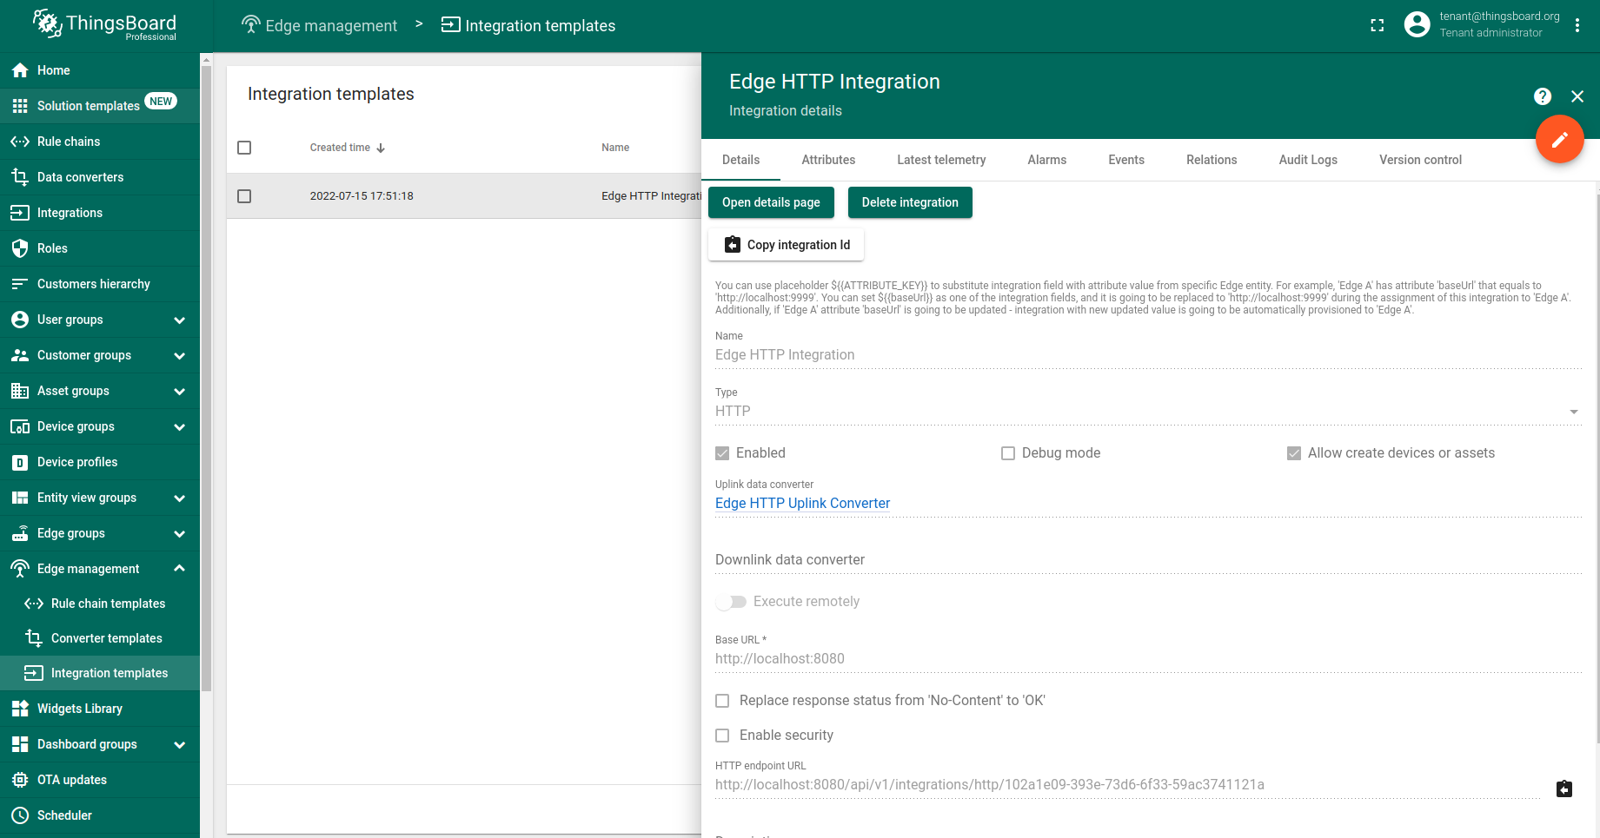The width and height of the screenshot is (1600, 838).
Task: Expand the Customer groups menu
Action: point(180,355)
